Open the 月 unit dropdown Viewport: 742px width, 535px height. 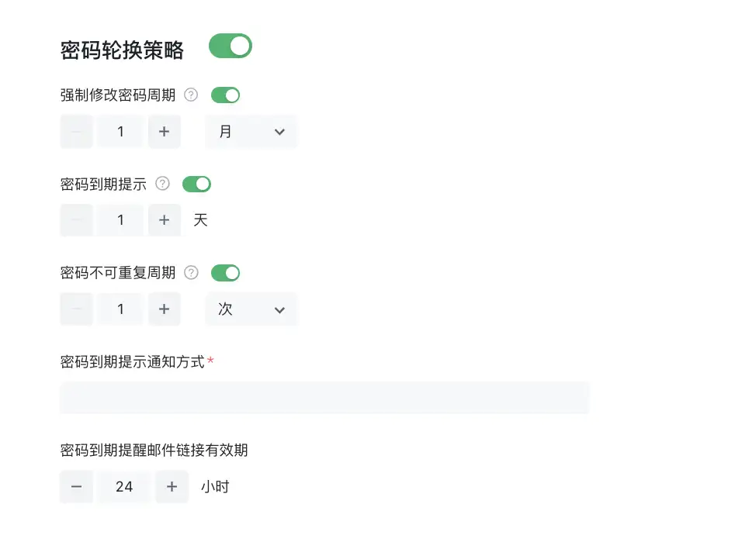(x=251, y=131)
